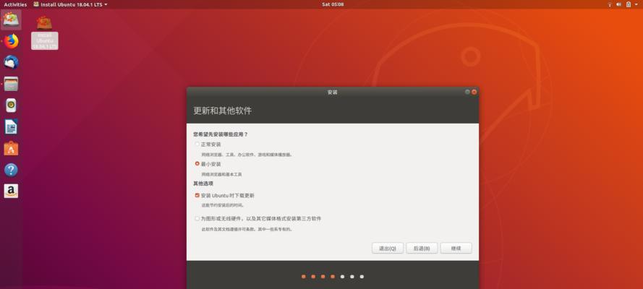This screenshot has width=643, height=289.
Task: Open the battery icon in top bar
Action: (x=629, y=4)
